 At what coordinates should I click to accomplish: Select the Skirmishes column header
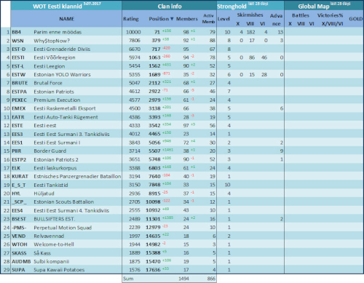[x=250, y=15]
